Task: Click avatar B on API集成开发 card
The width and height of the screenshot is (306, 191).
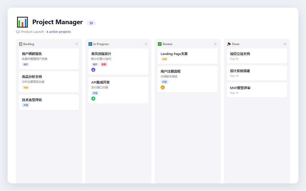Action: pyautogui.click(x=93, y=99)
